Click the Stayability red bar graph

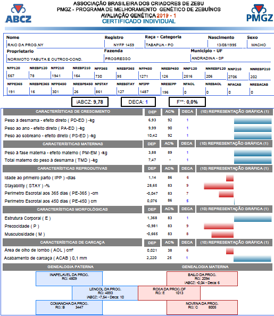tap(219, 186)
